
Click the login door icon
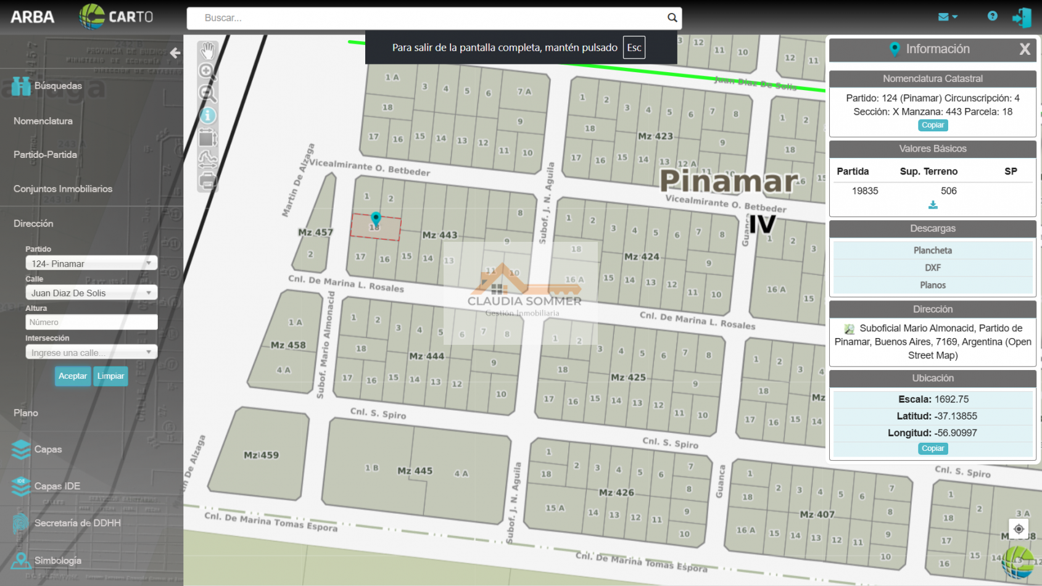coord(1021,17)
